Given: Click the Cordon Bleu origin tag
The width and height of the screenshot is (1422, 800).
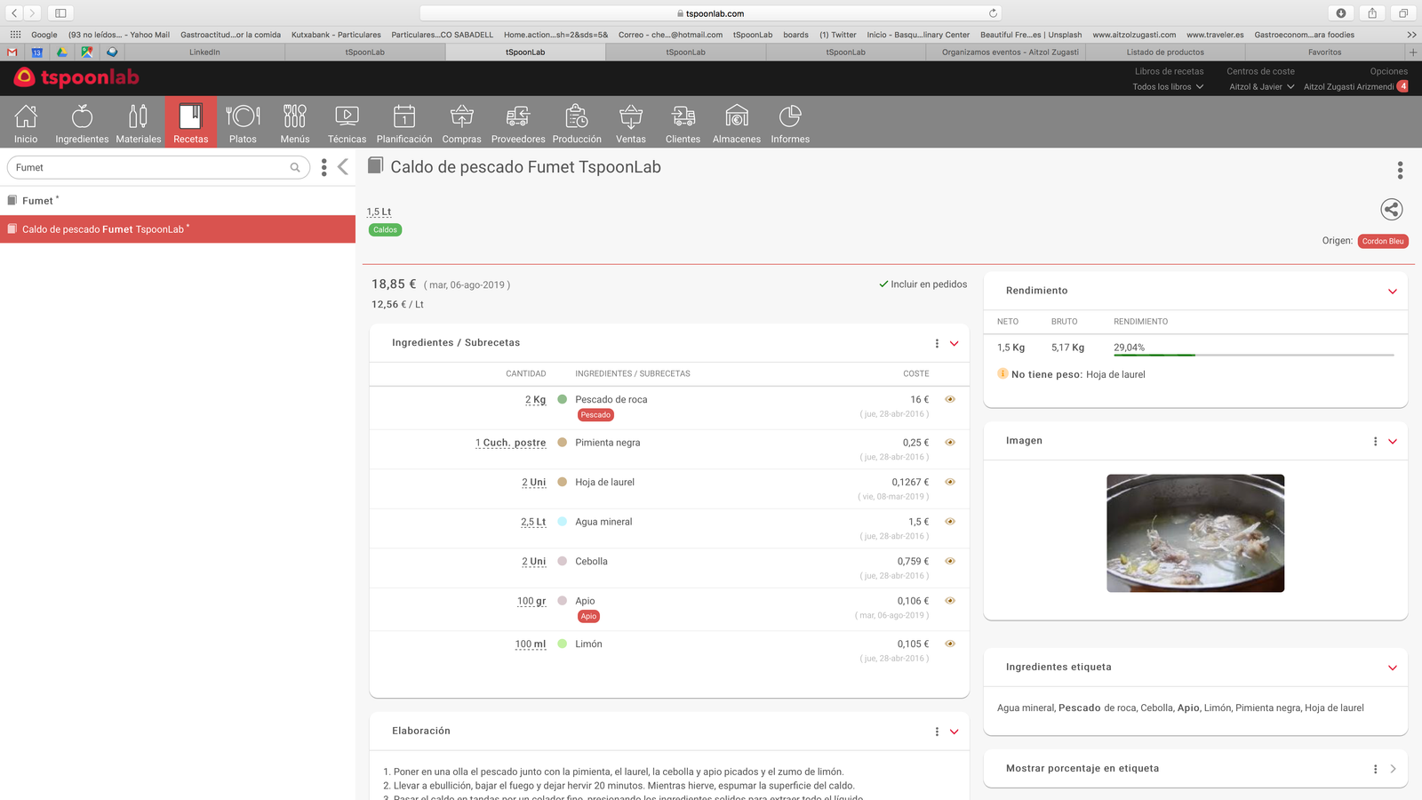Looking at the screenshot, I should [x=1383, y=242].
